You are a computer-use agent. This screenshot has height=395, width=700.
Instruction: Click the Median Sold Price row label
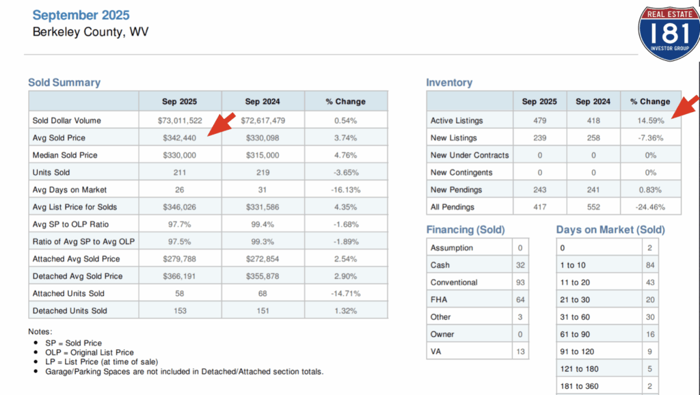pos(65,155)
